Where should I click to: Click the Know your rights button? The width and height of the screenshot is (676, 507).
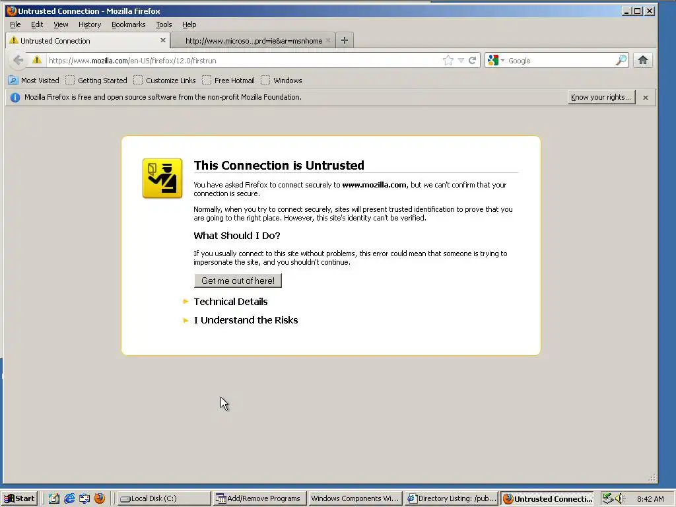pos(601,97)
